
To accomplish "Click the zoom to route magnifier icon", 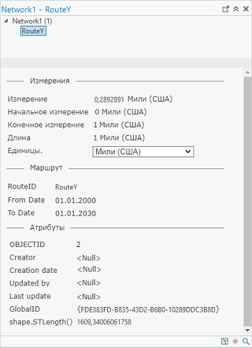I will (x=246, y=341).
